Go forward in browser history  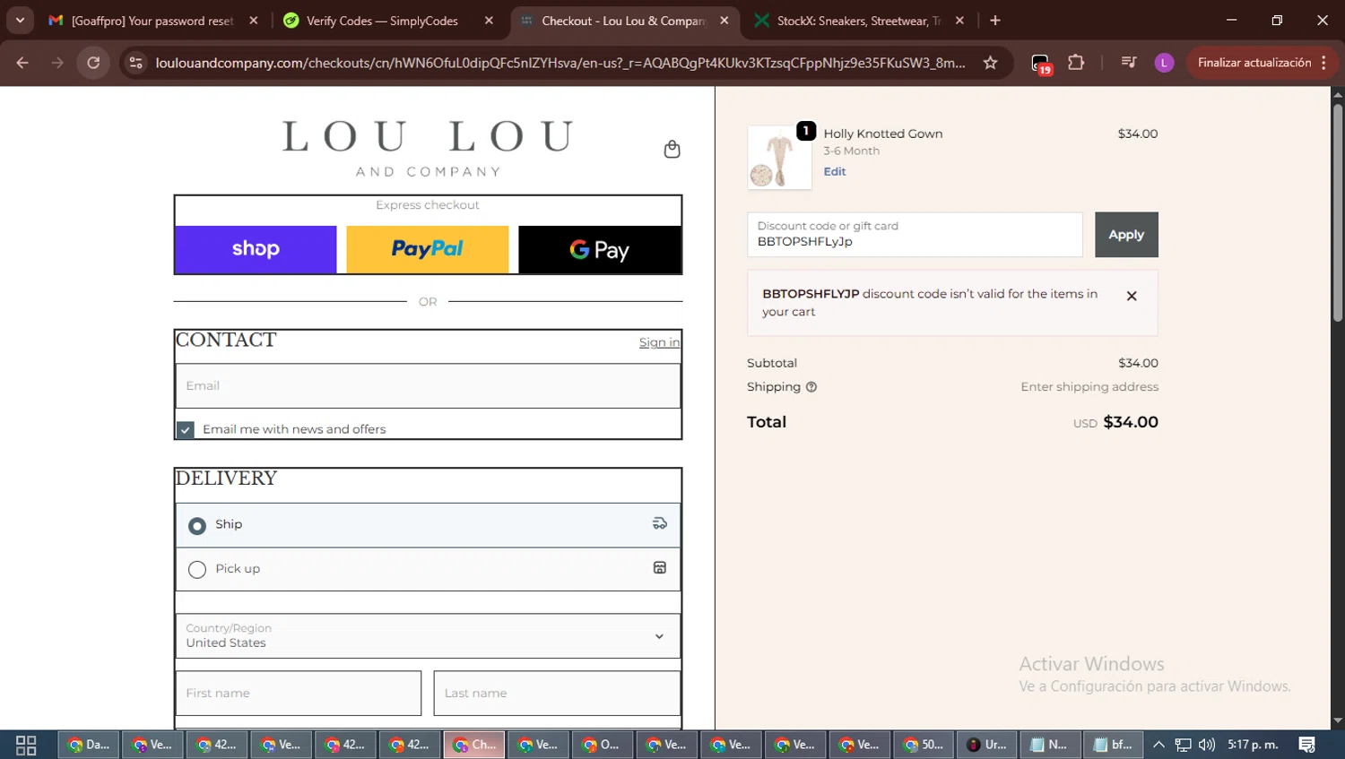(57, 63)
